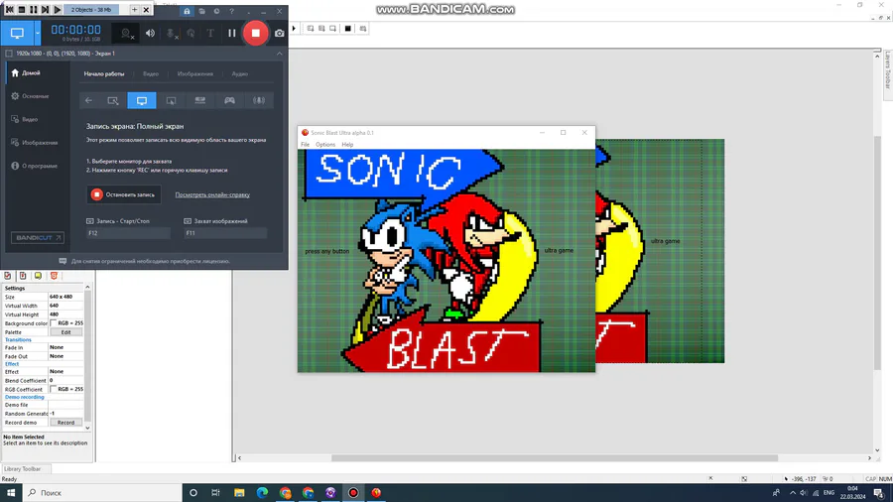This screenshot has height=502, width=893.
Task: Click the Virtual Width 640 value field
Action: click(x=66, y=306)
